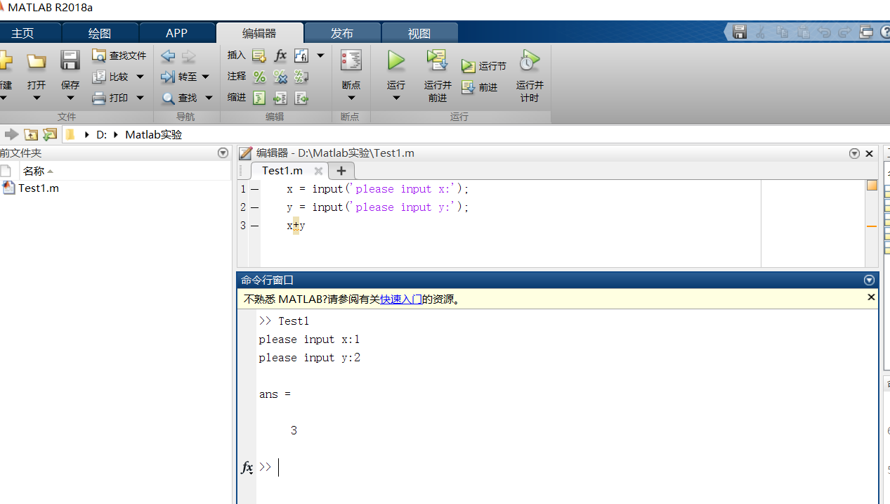Click the grayed forward navigation arrow
The height and width of the screenshot is (504, 890).
click(188, 56)
